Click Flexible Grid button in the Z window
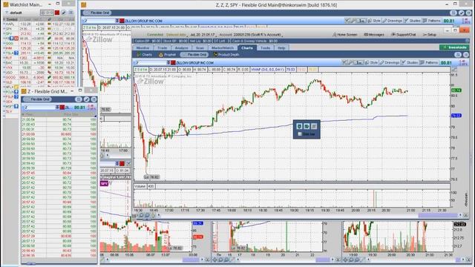Viewport: 475px width, 267px height. [38, 99]
